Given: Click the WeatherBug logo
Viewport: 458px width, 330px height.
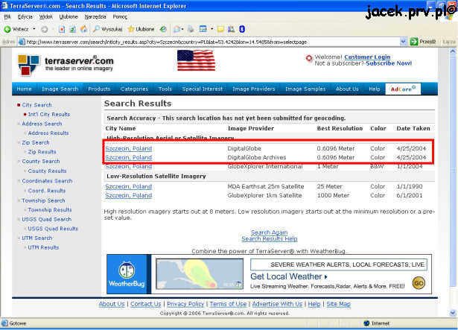Looking at the screenshot, I should 127,274.
